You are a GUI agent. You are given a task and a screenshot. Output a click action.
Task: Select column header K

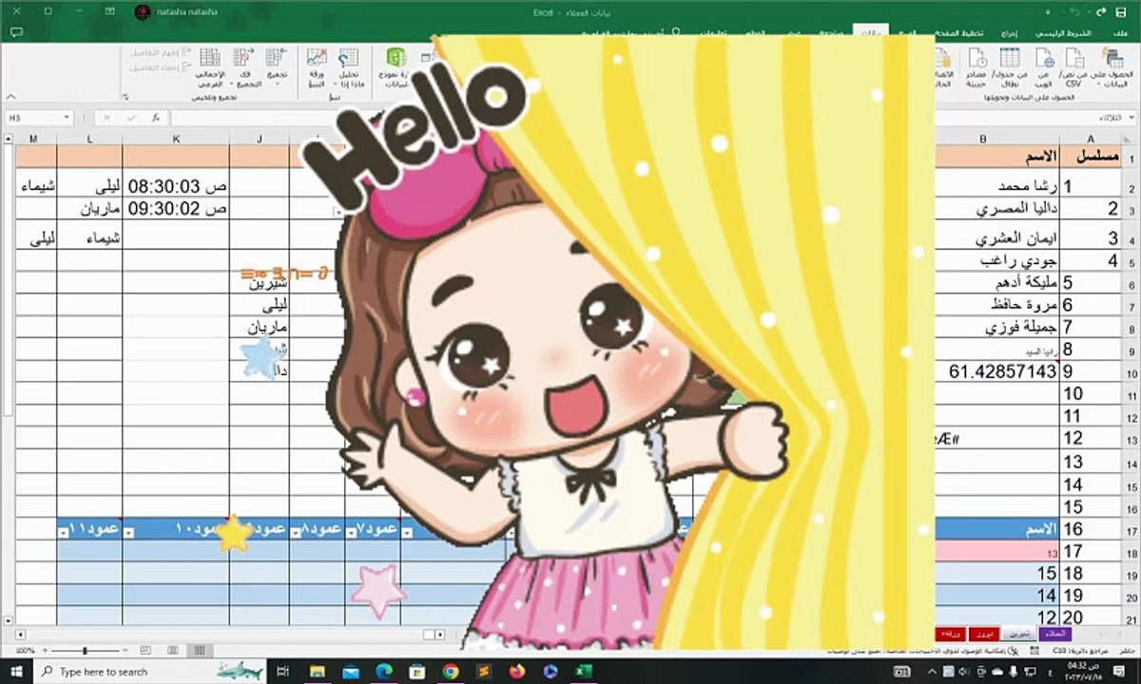[176, 139]
